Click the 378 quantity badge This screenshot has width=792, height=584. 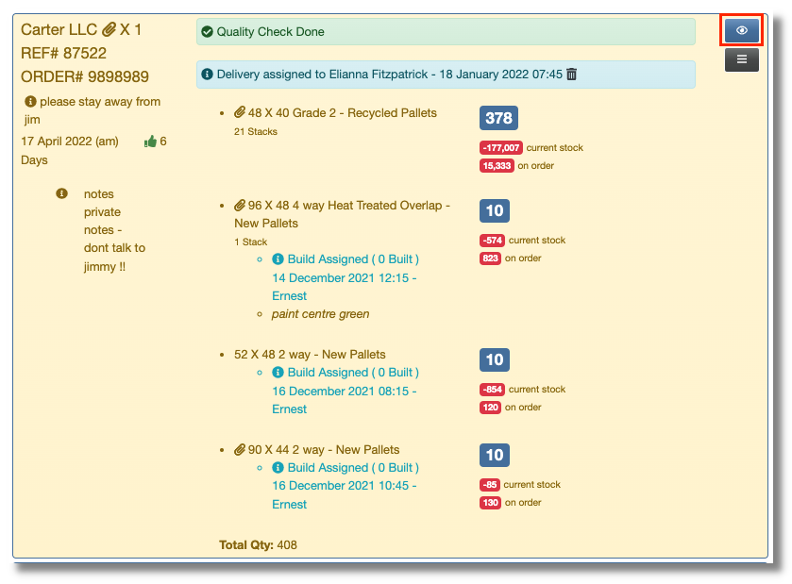(498, 118)
